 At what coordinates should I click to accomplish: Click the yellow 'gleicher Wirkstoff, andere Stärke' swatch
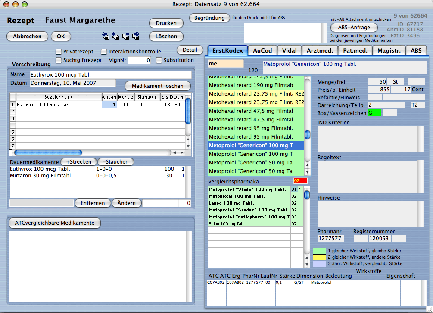coord(319,257)
